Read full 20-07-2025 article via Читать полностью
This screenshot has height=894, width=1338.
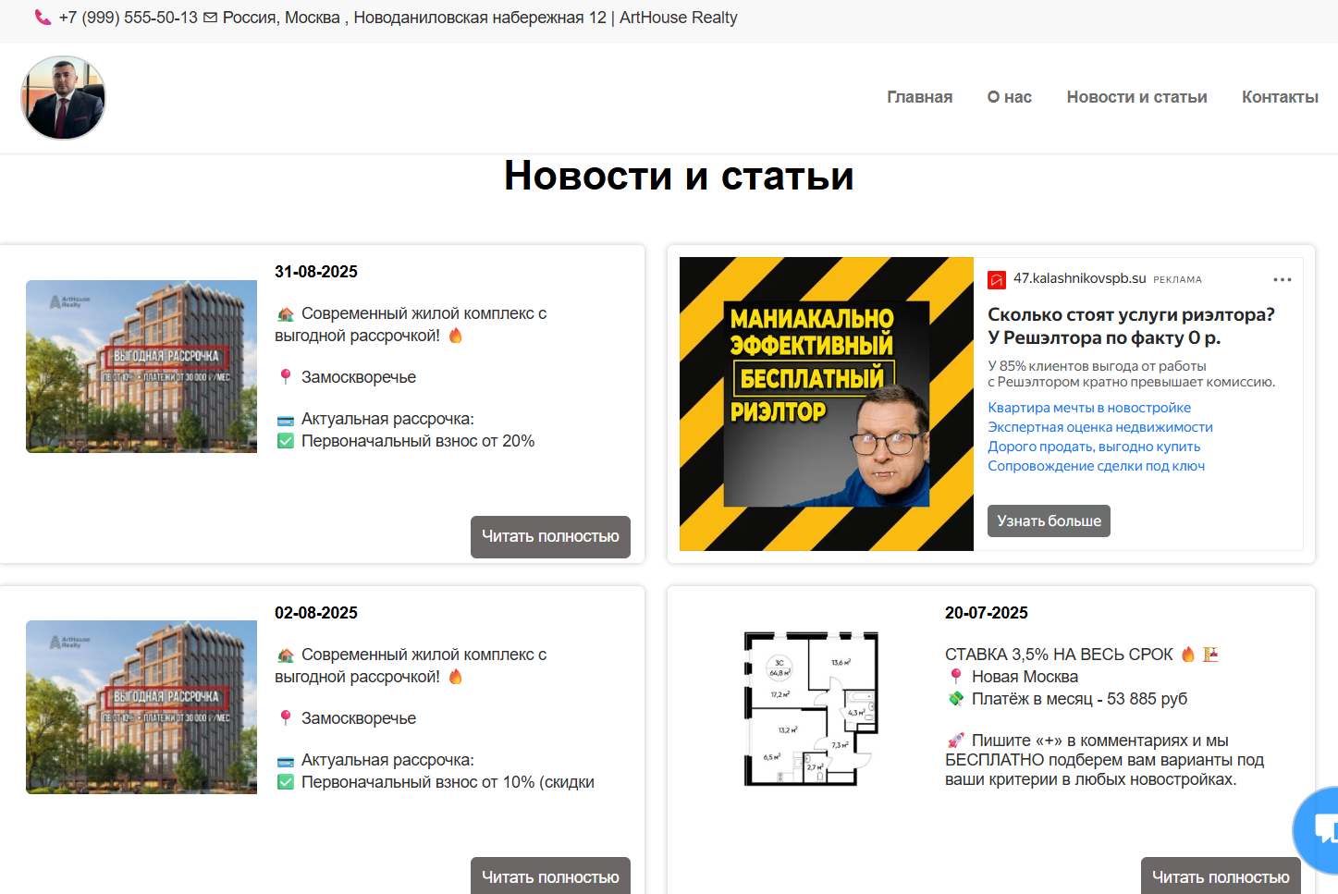coord(1221,876)
